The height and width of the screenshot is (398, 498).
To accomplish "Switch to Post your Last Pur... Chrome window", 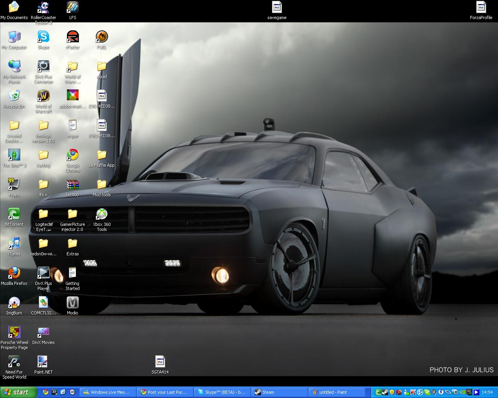I will (165, 392).
